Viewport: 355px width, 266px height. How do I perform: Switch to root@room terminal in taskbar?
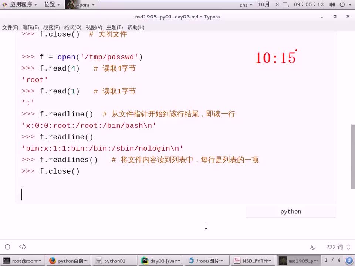[23, 261]
